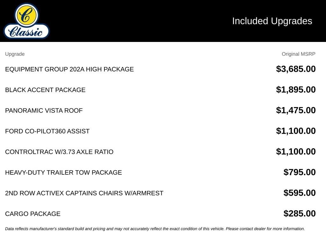
Task: Click the $1,475.00 price
Action: tap(296, 110)
